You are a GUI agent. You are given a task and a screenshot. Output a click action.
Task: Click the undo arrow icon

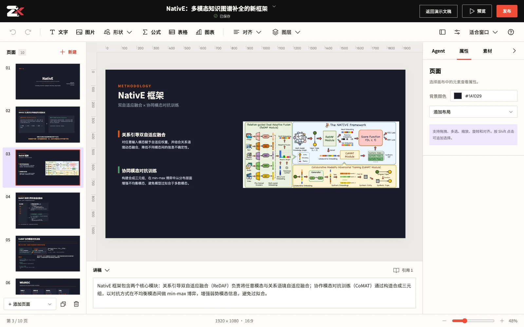click(x=13, y=32)
